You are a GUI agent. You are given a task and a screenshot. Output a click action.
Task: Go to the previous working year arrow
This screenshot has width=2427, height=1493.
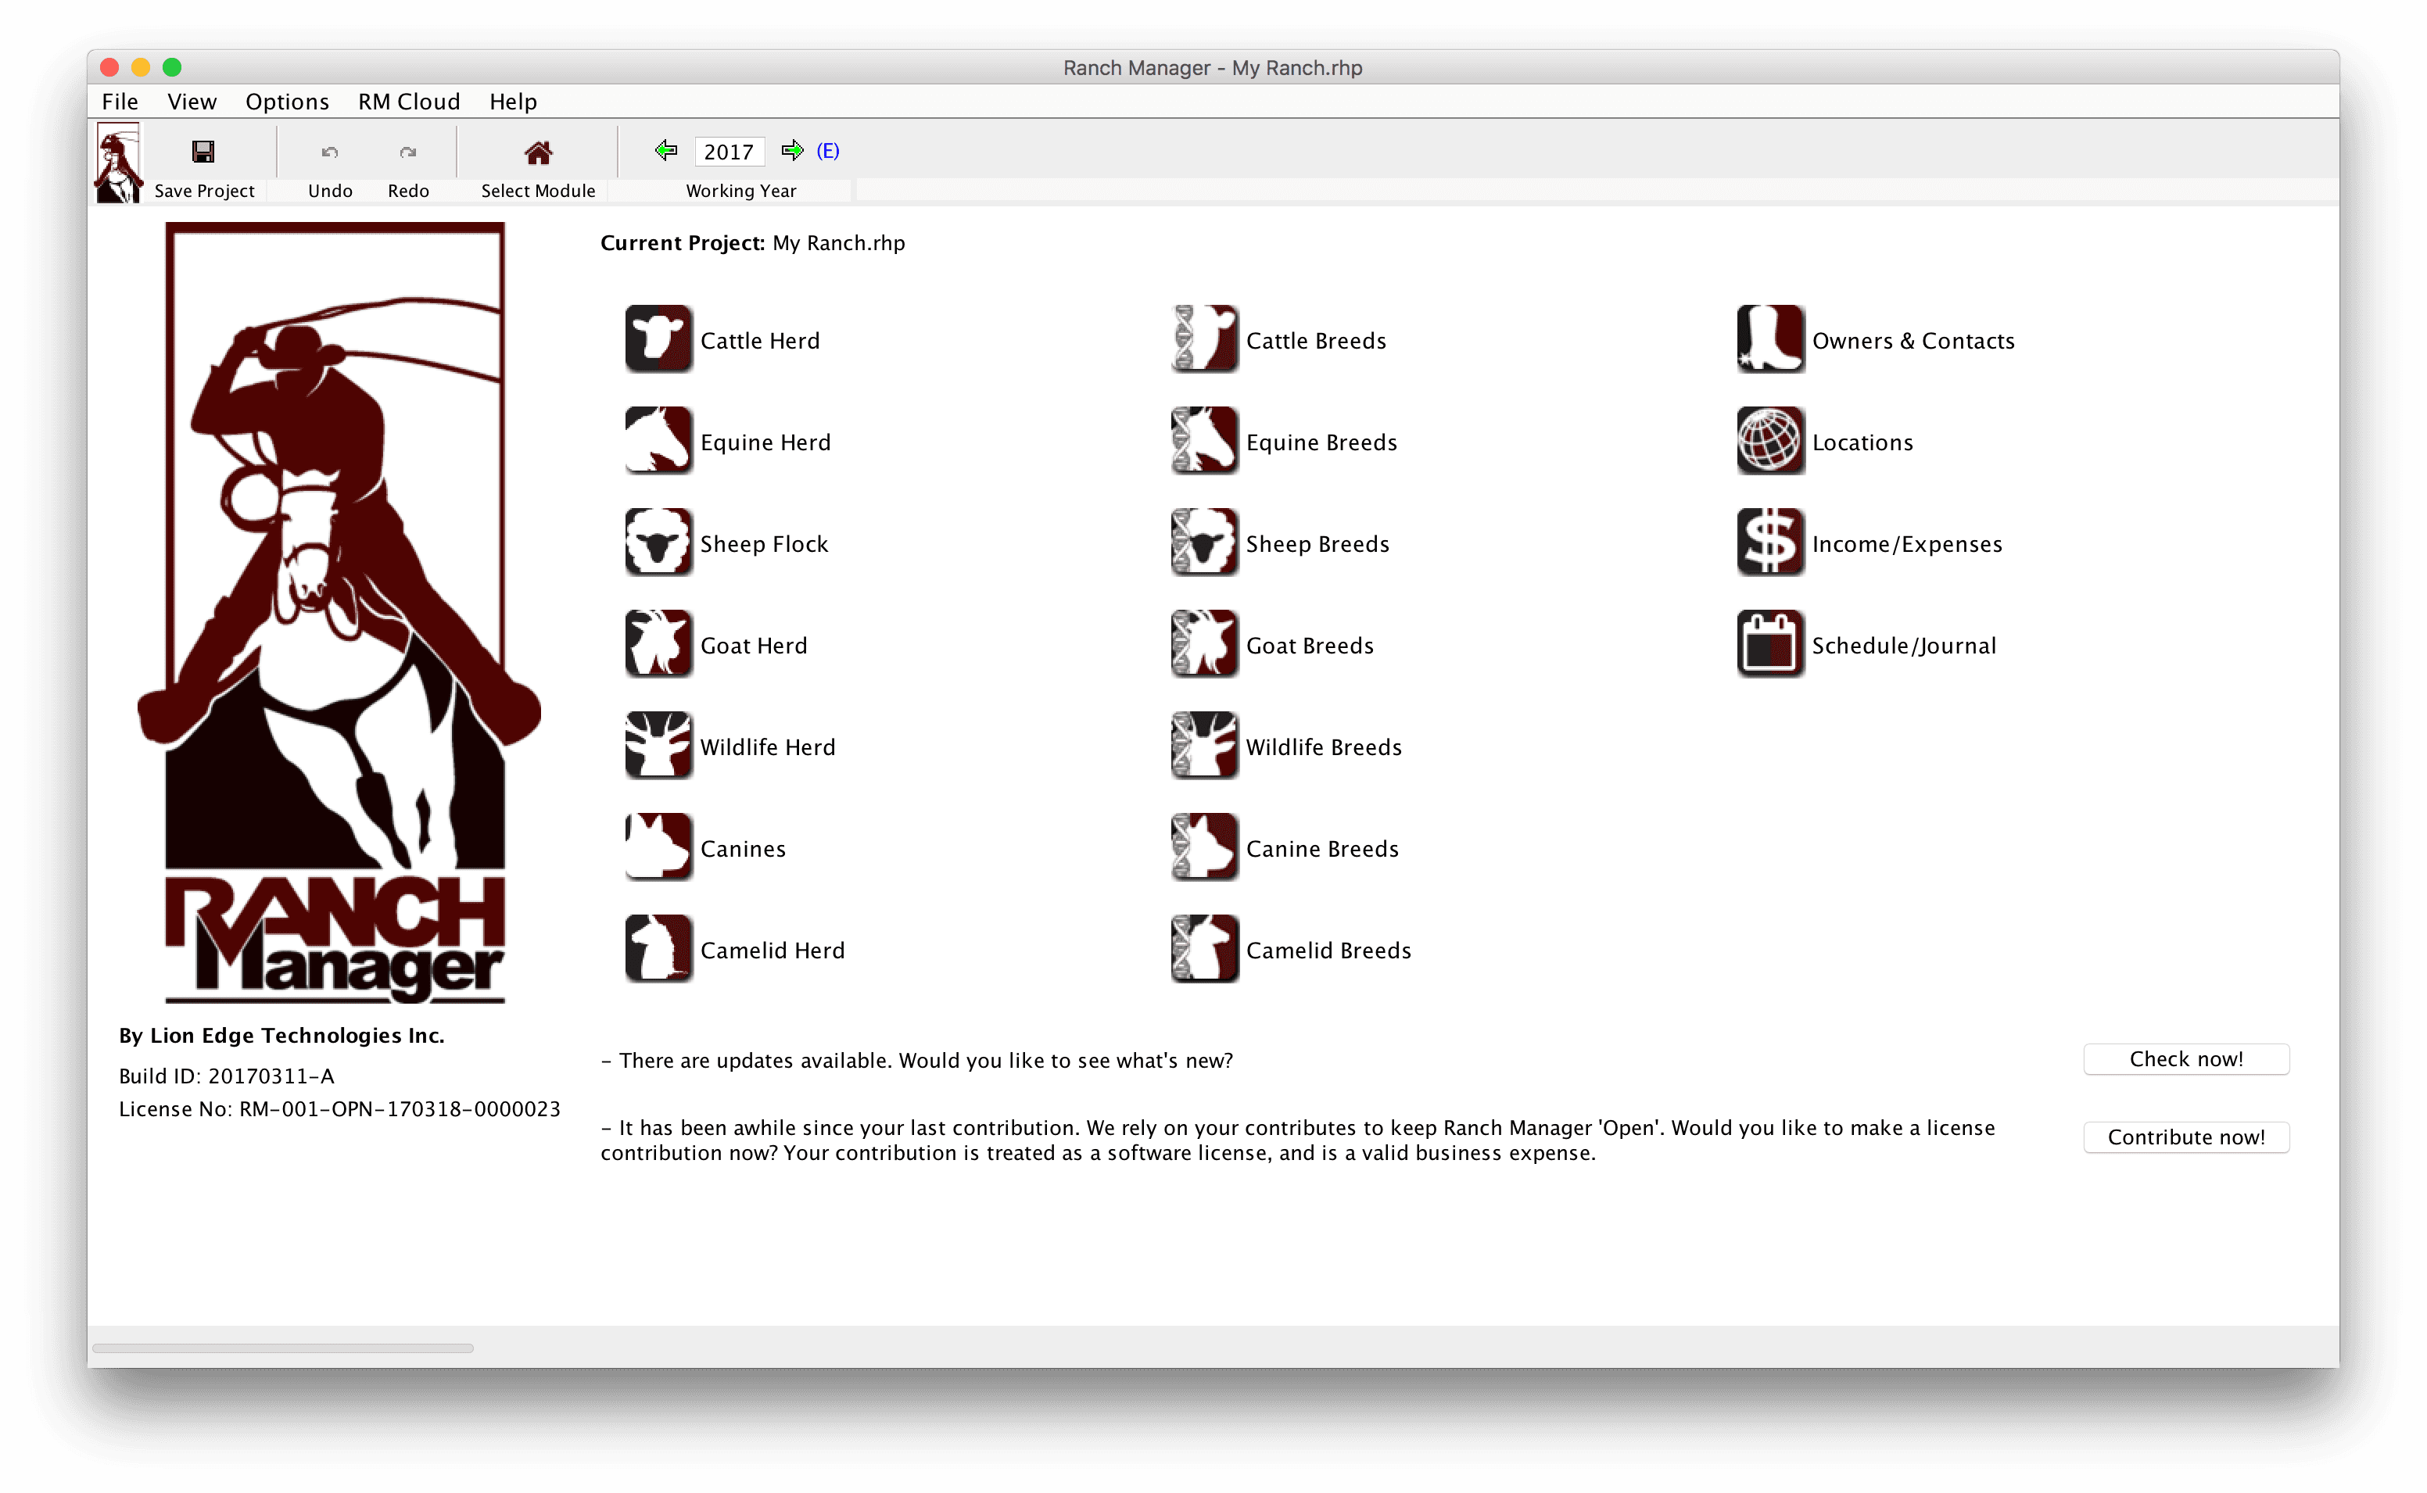click(666, 150)
